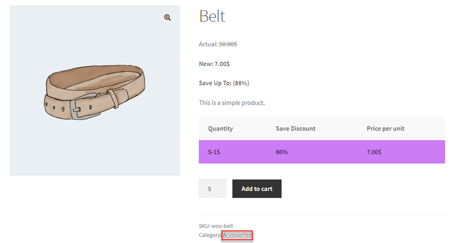Click the 'This is a simple product' description

[x=232, y=103]
